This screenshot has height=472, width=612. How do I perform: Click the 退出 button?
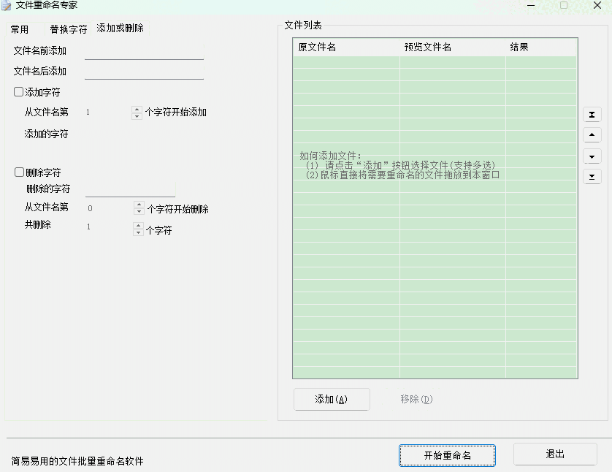tap(555, 454)
